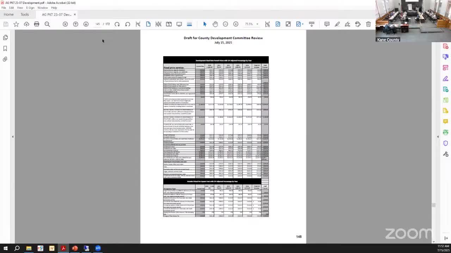This screenshot has height=253, width=451.
Task: Close the AG PKT 25-07 document tab
Action: tap(75, 14)
